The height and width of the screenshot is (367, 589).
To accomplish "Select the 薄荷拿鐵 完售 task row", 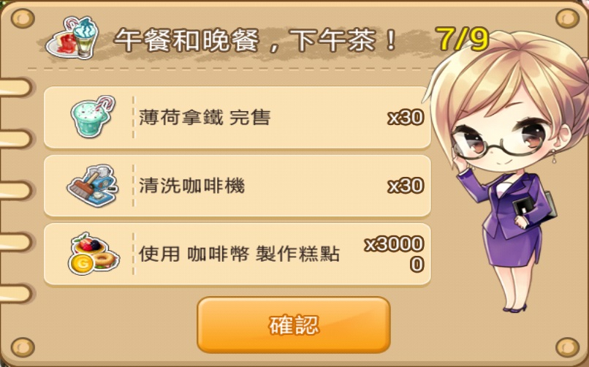I will [237, 118].
